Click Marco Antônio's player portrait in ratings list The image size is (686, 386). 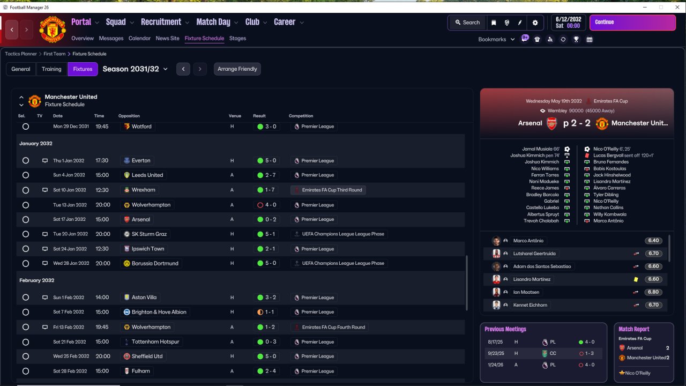pos(496,241)
